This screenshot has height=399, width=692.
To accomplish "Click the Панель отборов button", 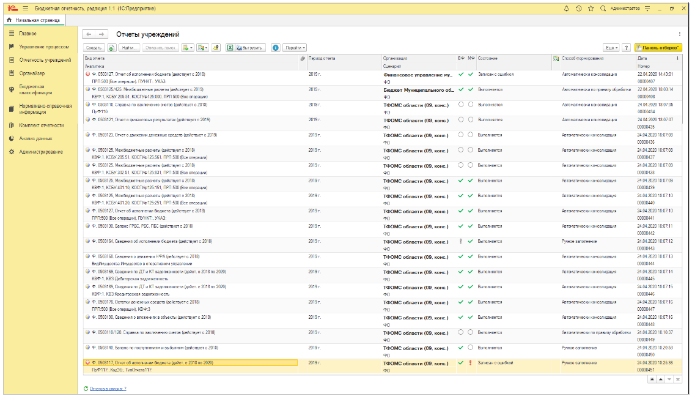I will click(658, 48).
